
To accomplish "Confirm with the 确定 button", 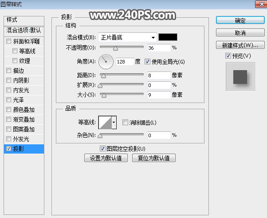I will [x=240, y=20].
